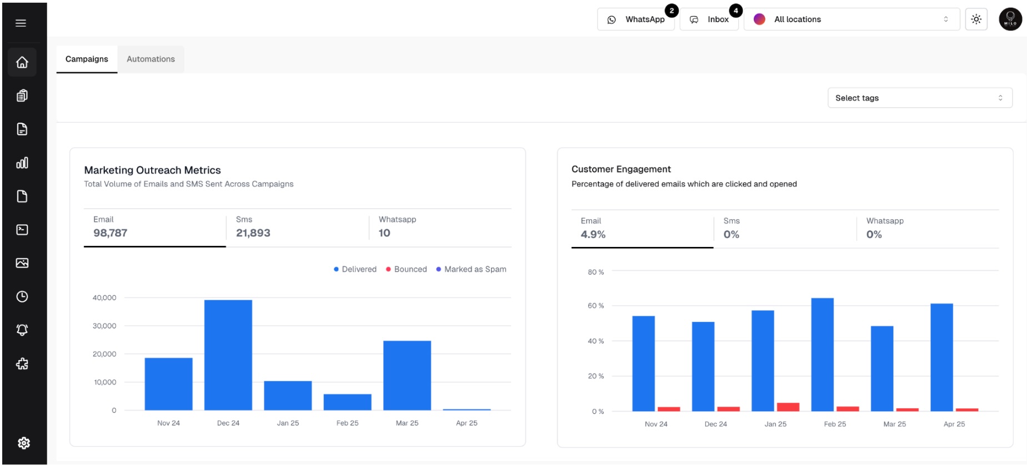The width and height of the screenshot is (1027, 465).
Task: Toggle Delivered series in chart legend
Action: pyautogui.click(x=355, y=269)
